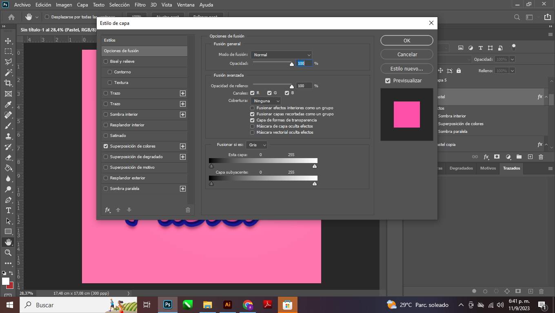The height and width of the screenshot is (313, 555).
Task: Open the Ventana menu
Action: [186, 5]
